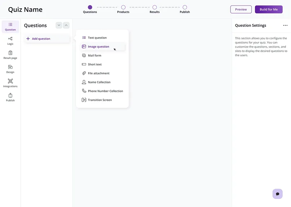Click the Question Settings heading
Image resolution: width=291 pixels, height=207 pixels.
[251, 26]
